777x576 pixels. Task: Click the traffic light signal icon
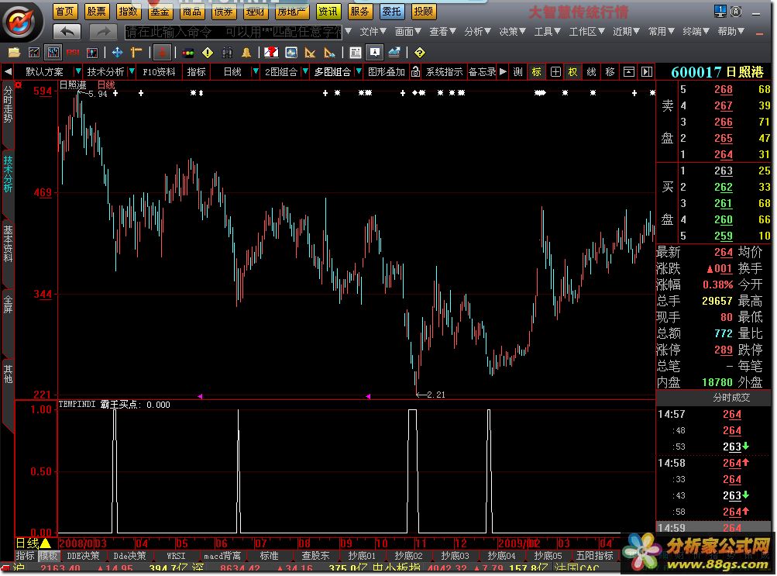188,53
